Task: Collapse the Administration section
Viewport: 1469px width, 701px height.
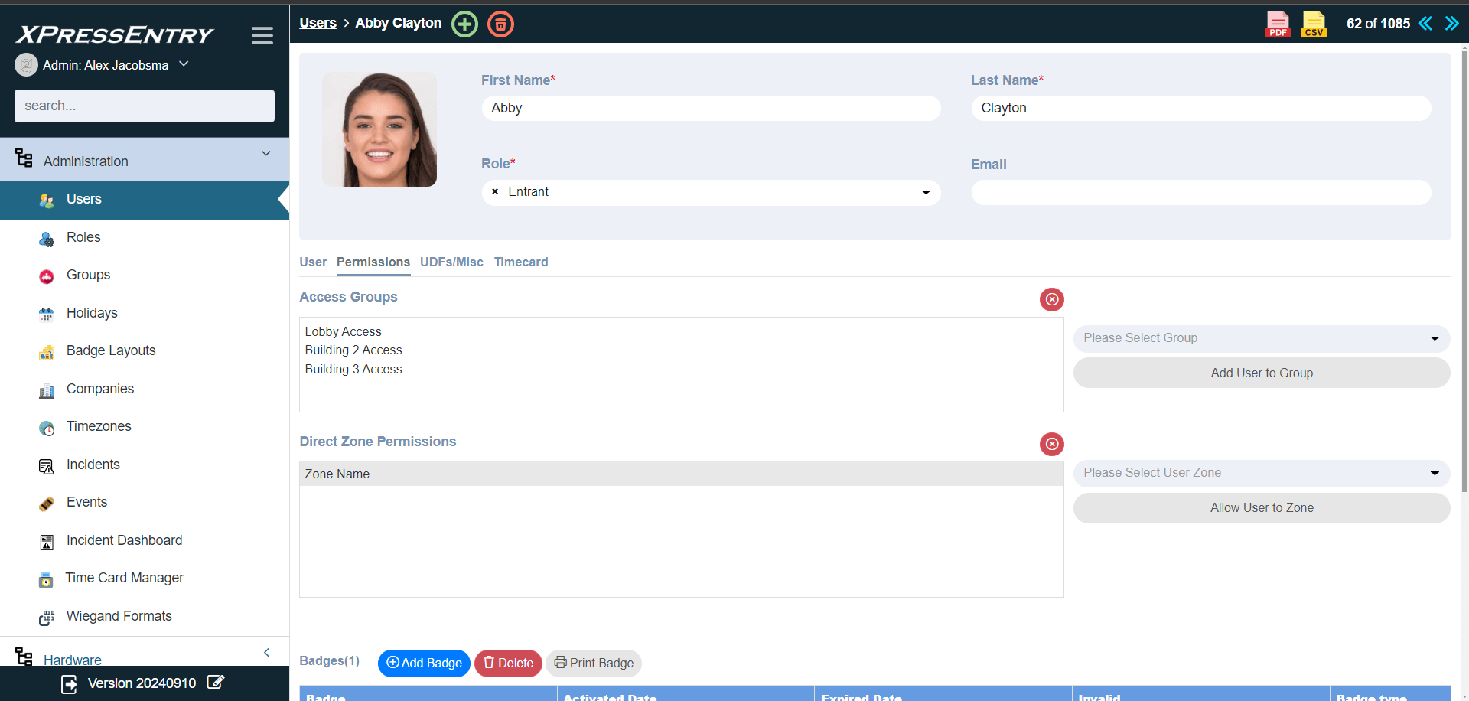Action: [x=266, y=153]
